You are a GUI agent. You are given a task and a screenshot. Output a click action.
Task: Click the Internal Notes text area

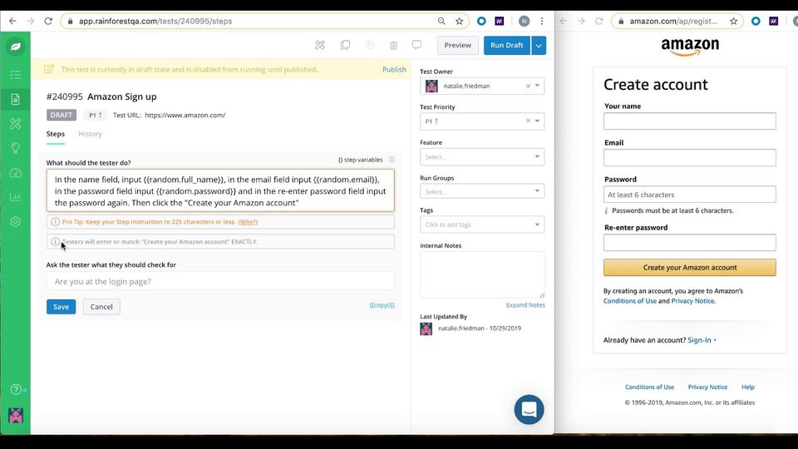[482, 274]
